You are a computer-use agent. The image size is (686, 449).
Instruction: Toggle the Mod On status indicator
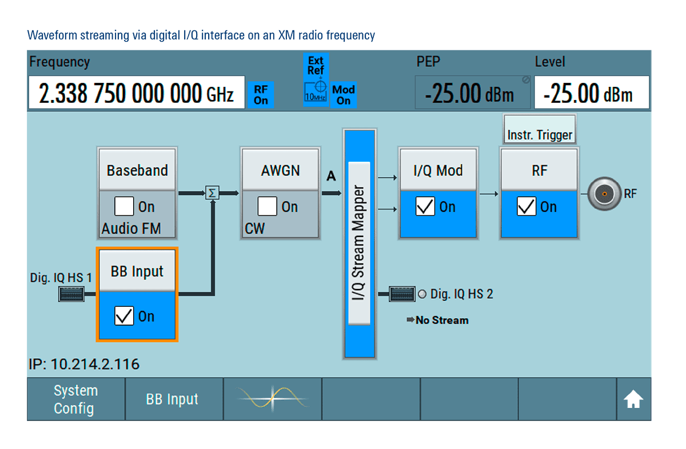pos(344,95)
